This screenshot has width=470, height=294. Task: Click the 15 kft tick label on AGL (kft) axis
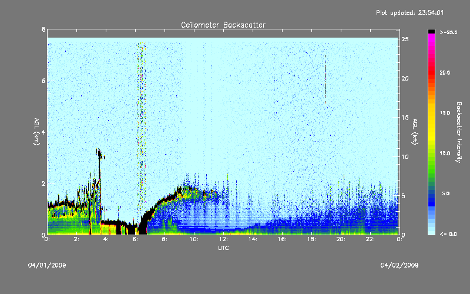(405, 118)
